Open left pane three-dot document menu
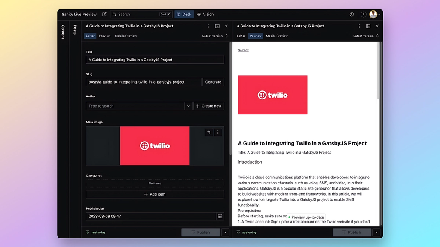 tap(208, 26)
